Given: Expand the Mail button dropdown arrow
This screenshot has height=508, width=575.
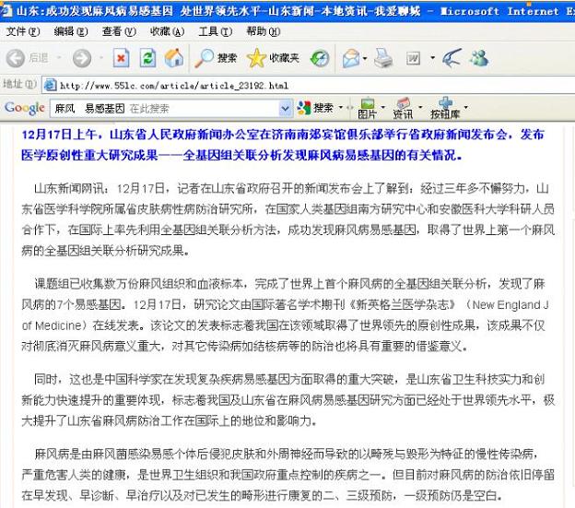Looking at the screenshot, I should (365, 58).
